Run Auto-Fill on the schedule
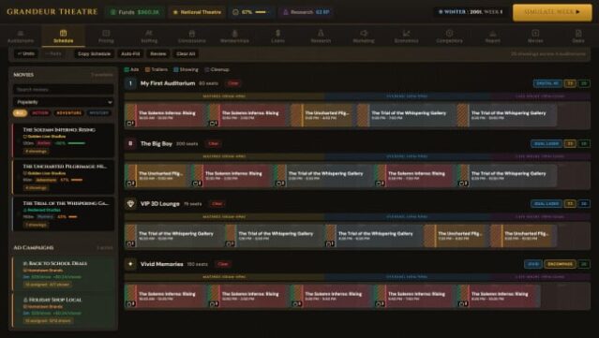 tap(130, 53)
